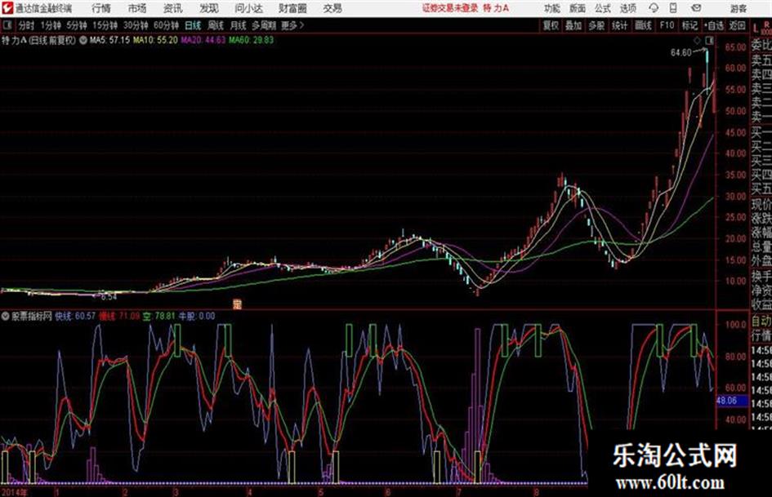
Task: Click the 复权 toolbar button
Action: tap(551, 25)
